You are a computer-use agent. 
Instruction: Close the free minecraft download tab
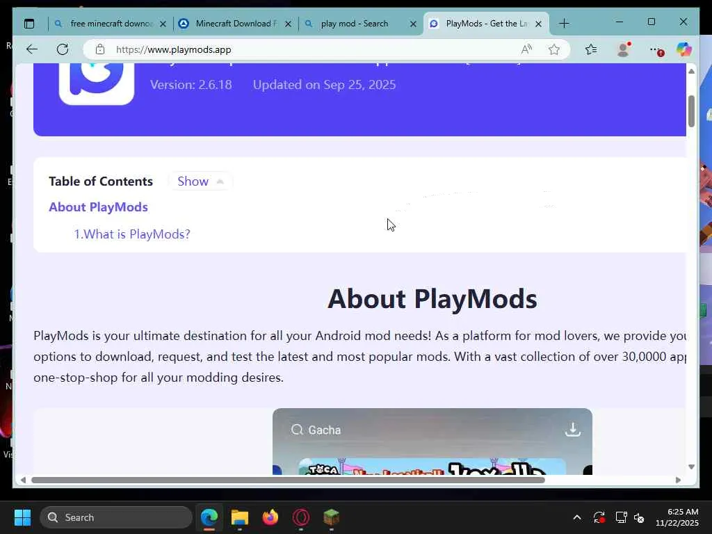163,24
